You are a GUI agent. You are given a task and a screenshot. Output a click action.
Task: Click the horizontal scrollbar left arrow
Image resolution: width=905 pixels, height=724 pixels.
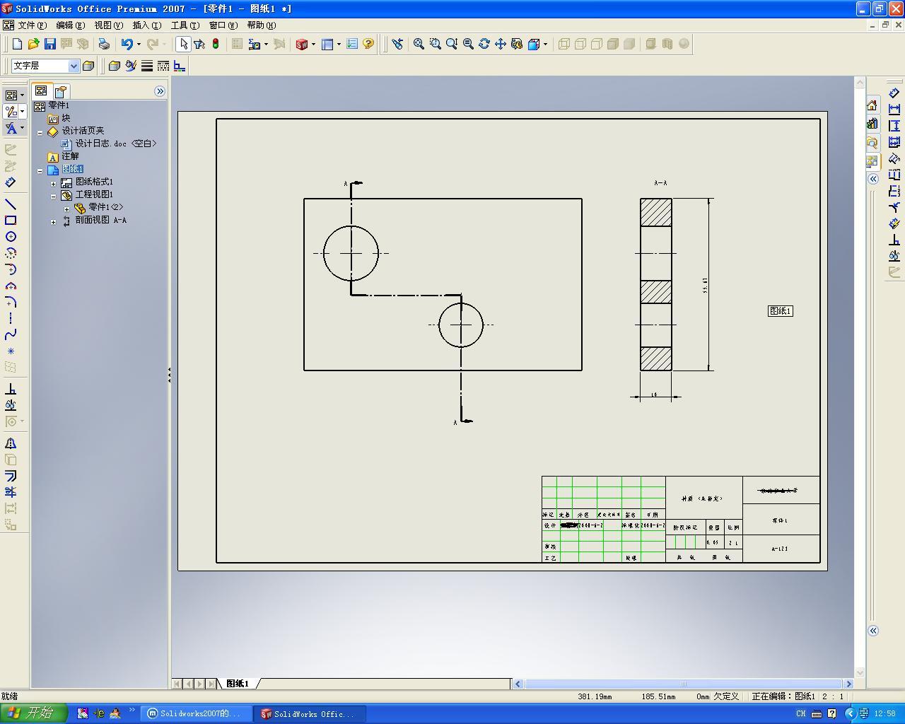point(518,684)
